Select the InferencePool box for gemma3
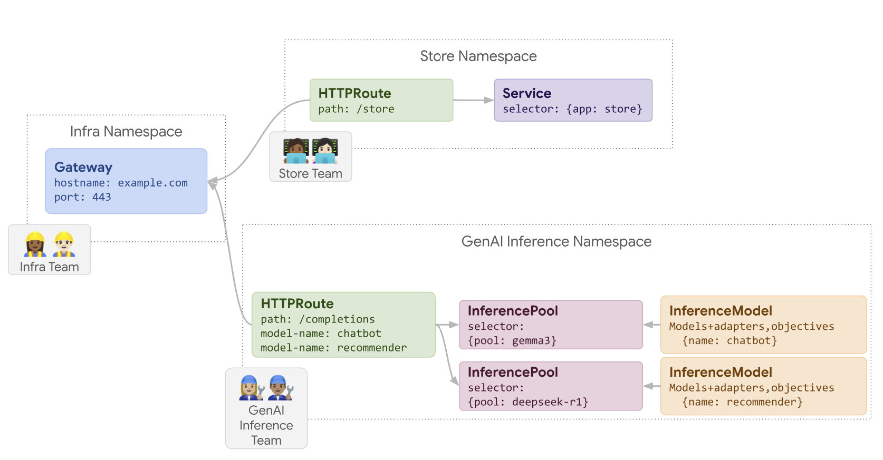The image size is (883, 460). pyautogui.click(x=551, y=325)
